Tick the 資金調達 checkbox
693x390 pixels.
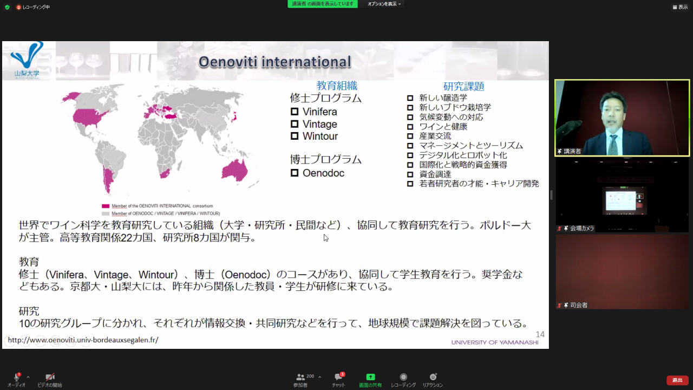pyautogui.click(x=410, y=174)
